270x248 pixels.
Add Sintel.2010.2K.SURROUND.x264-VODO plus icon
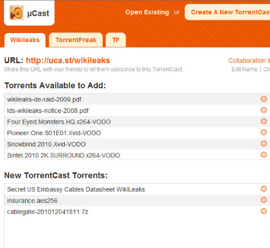click(264, 155)
